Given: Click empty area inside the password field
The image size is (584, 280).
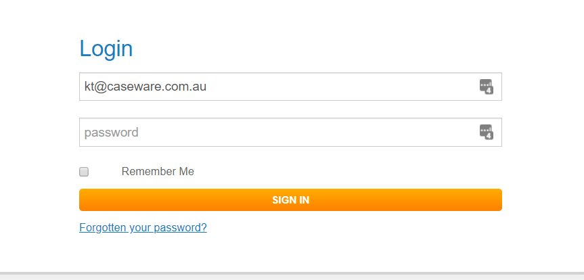Looking at the screenshot, I should 305,132.
